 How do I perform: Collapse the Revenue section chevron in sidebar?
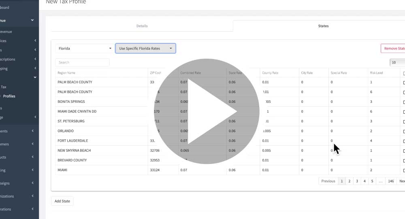coord(32,20)
